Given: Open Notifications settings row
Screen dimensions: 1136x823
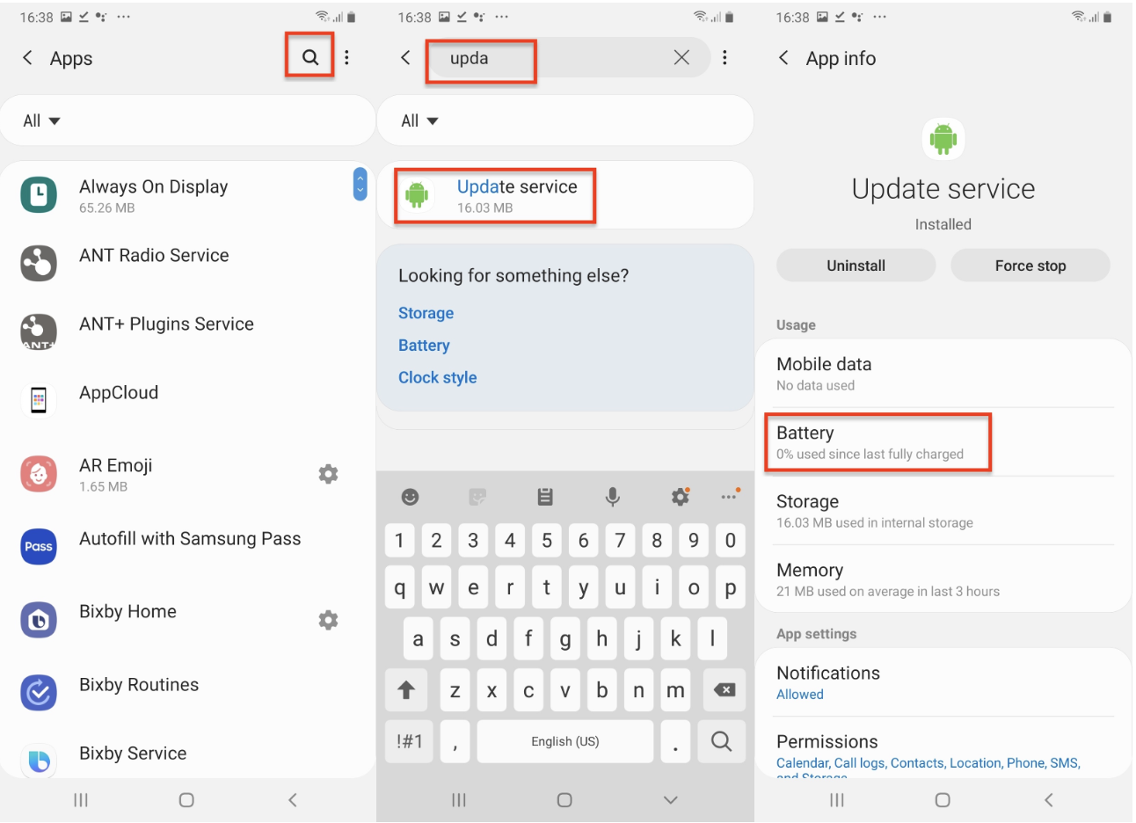Looking at the screenshot, I should pos(943,682).
